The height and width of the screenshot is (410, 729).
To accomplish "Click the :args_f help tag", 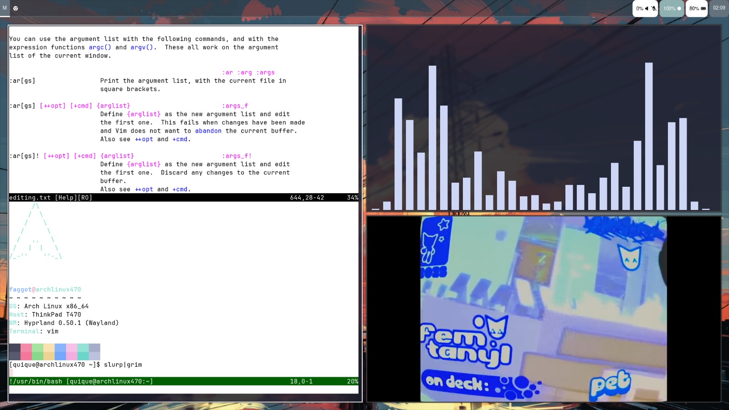I will click(235, 106).
